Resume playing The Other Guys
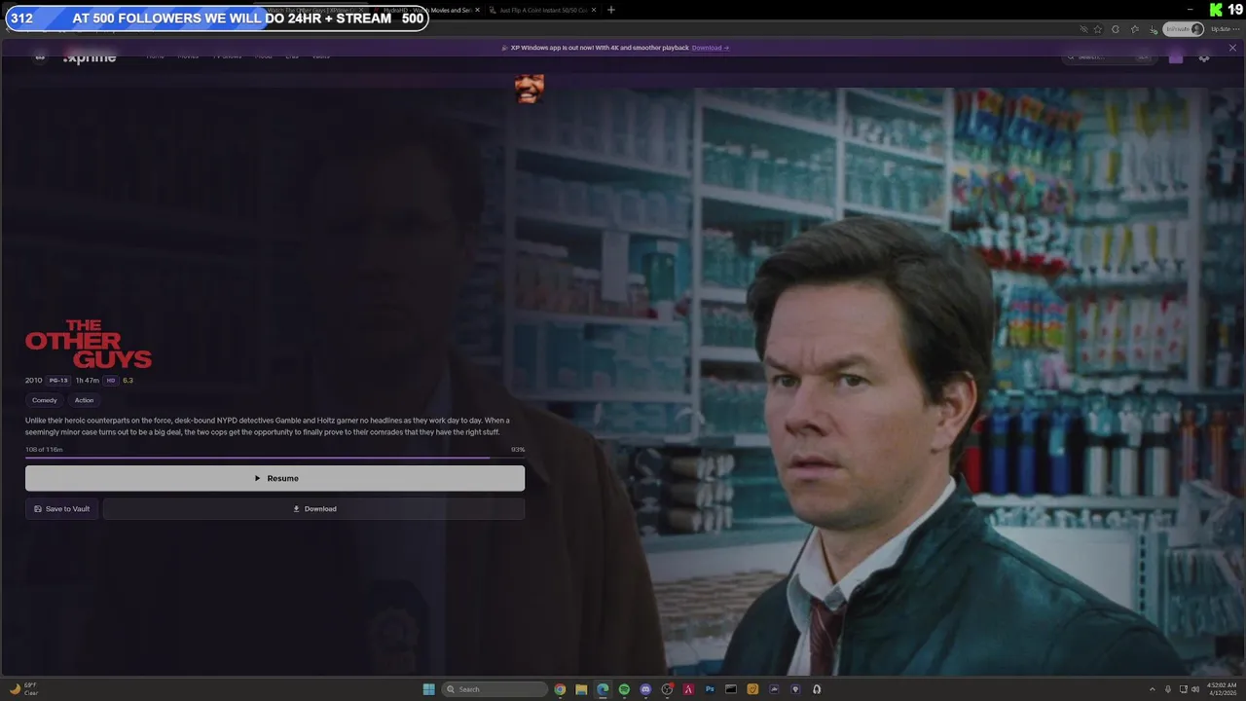 pyautogui.click(x=275, y=478)
